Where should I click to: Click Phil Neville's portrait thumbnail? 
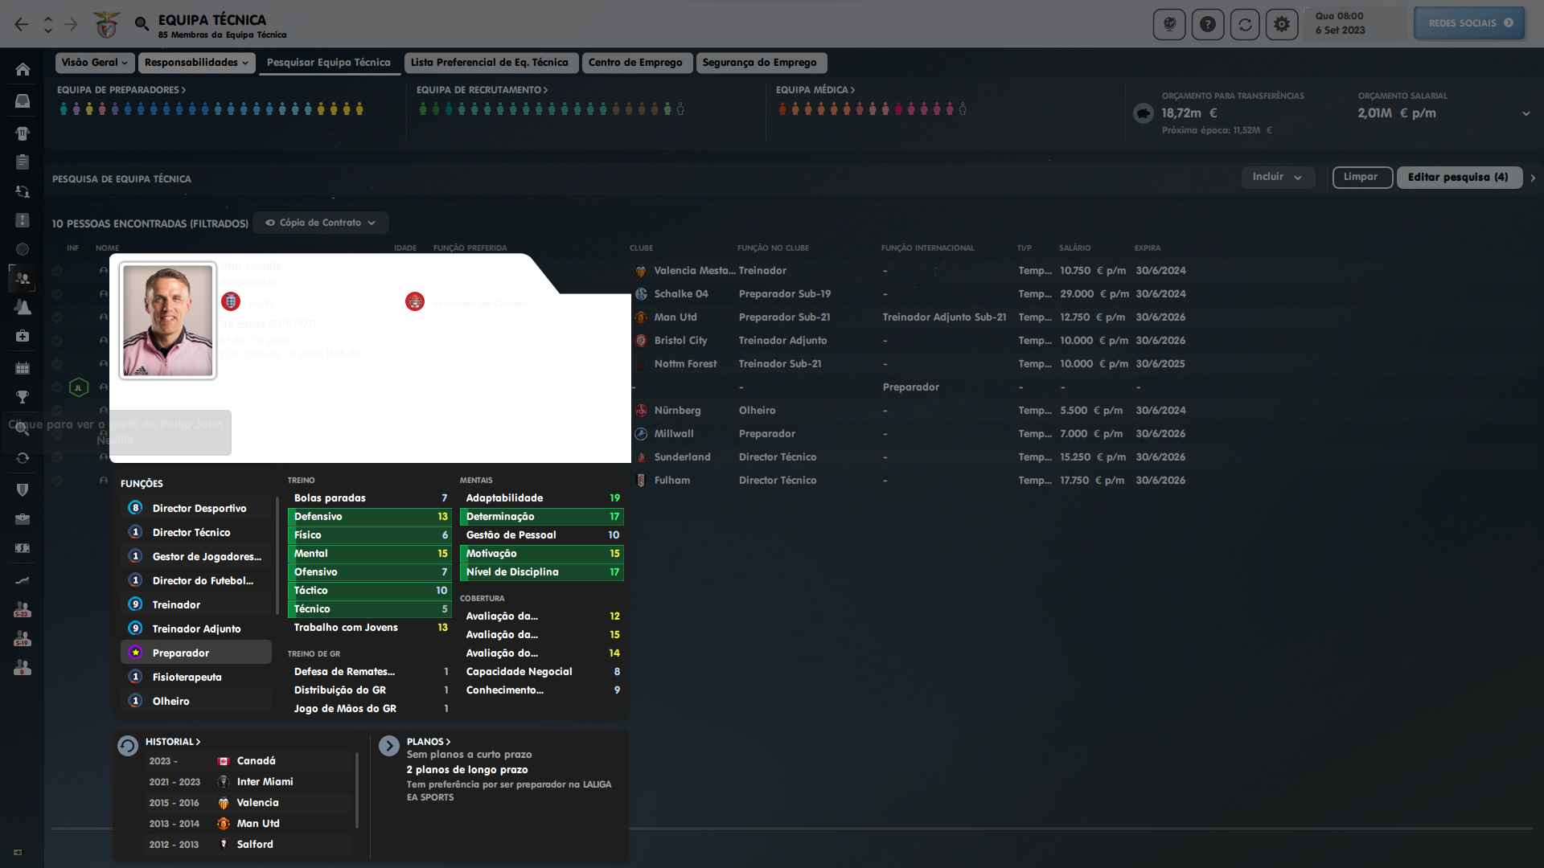(x=167, y=321)
